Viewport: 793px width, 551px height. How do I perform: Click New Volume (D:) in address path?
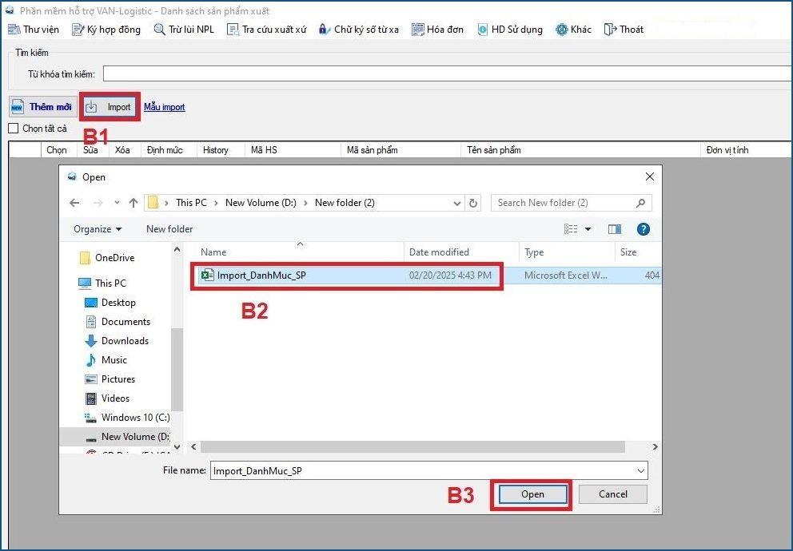pyautogui.click(x=261, y=203)
